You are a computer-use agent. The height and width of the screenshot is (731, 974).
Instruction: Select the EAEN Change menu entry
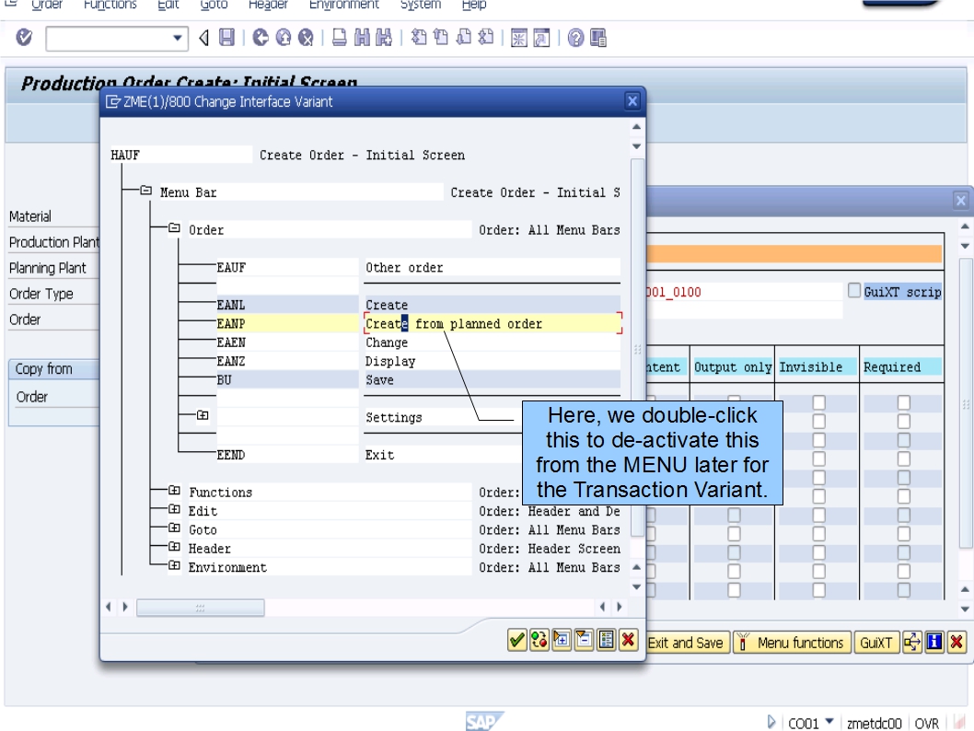[418, 342]
